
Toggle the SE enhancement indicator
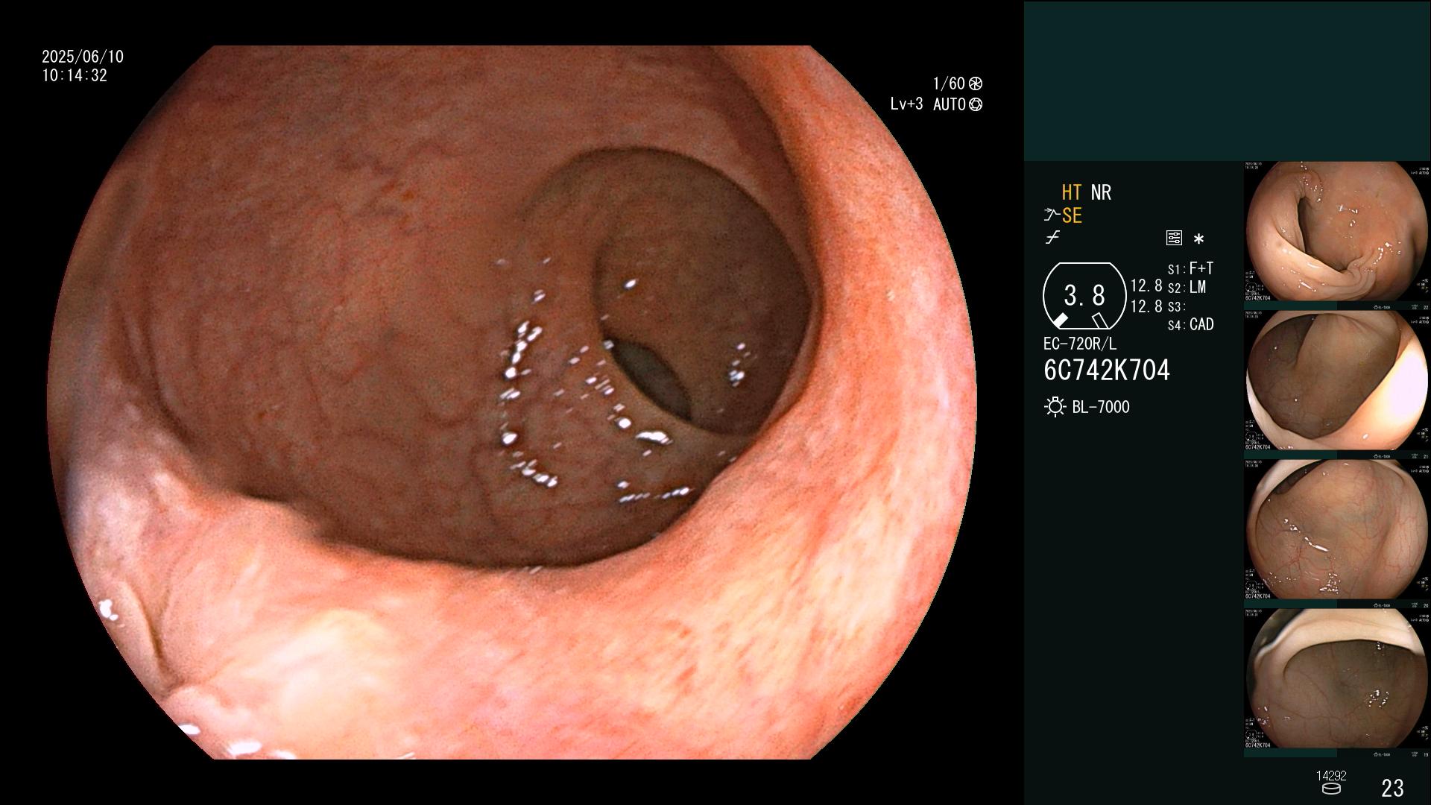[x=1072, y=215]
